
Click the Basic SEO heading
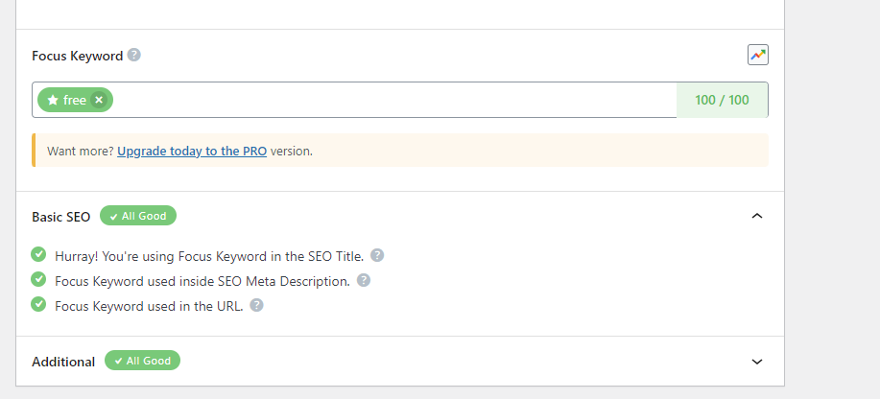pos(61,217)
